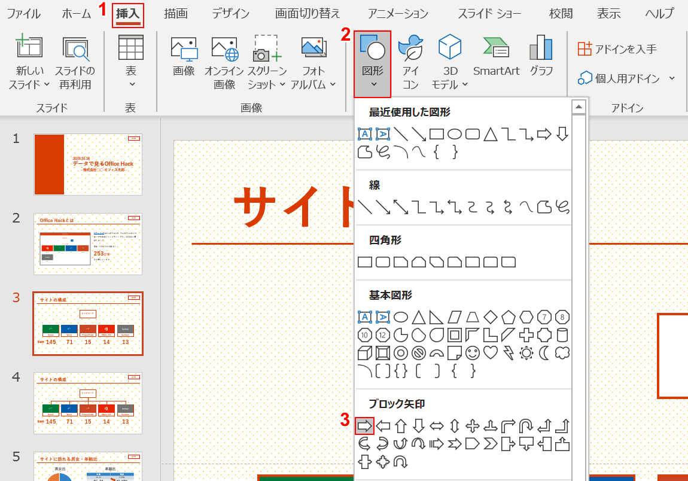Pick first rectangle in 四角形 section
Image resolution: width=688 pixels, height=481 pixels.
pyautogui.click(x=365, y=262)
